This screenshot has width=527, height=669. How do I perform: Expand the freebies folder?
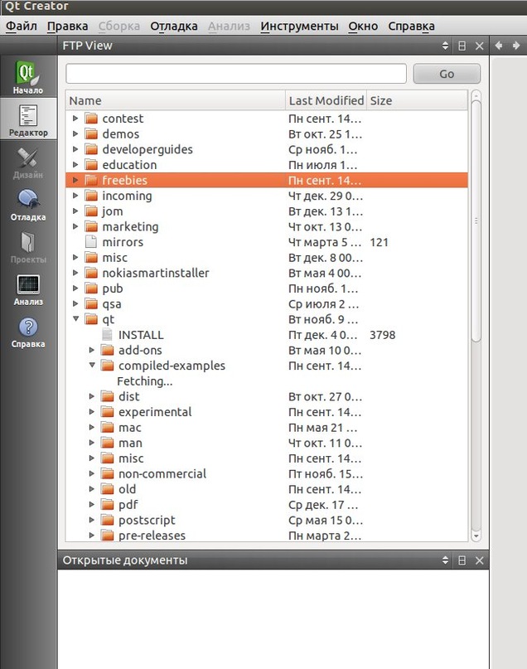click(75, 180)
